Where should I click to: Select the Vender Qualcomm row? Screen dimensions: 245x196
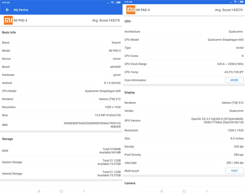point(184,111)
